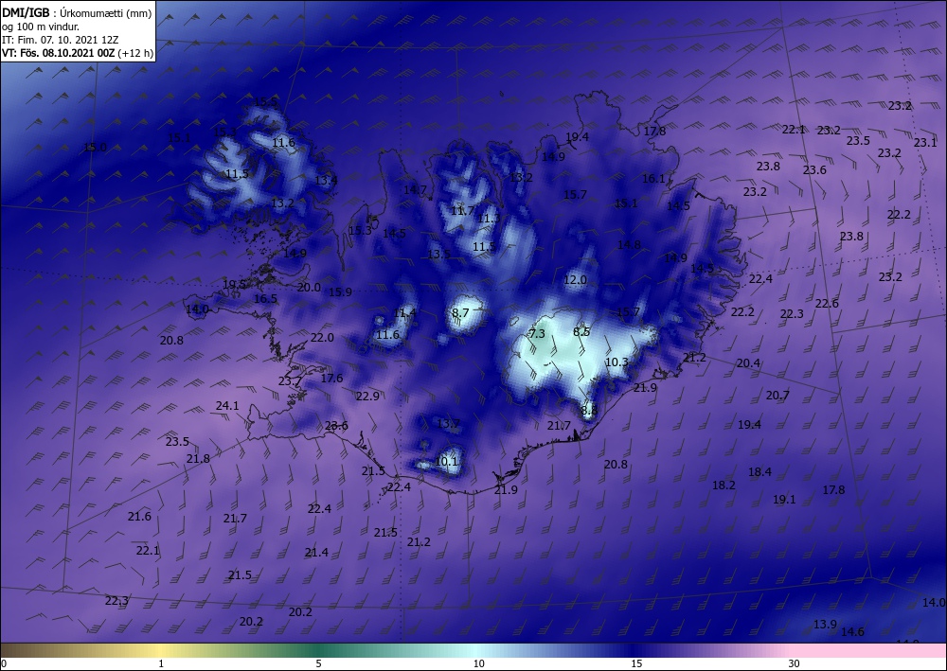Click the colour scale label "10"

[x=478, y=663]
